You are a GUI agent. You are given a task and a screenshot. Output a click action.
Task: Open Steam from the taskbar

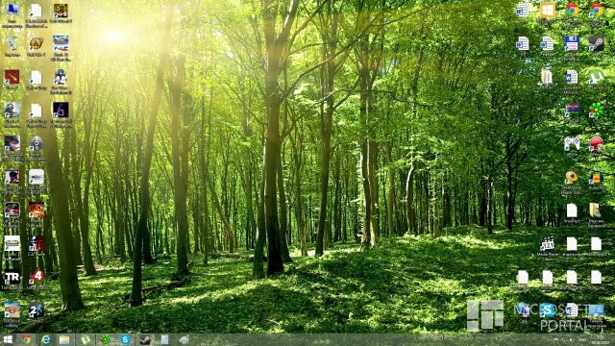click(x=145, y=339)
